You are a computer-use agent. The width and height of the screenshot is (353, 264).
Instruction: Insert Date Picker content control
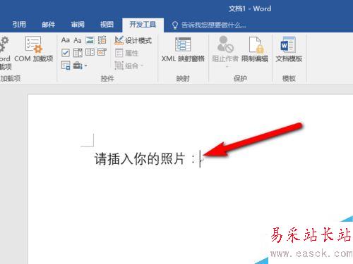tap(102, 52)
